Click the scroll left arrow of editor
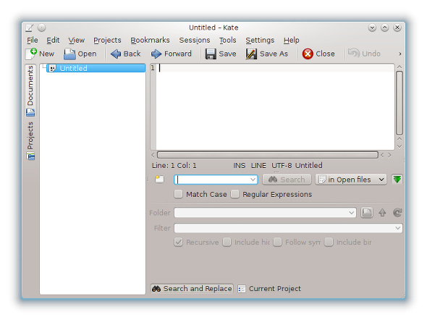The image size is (427, 320). click(153, 155)
